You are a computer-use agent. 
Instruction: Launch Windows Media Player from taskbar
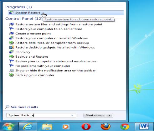click(x=66, y=127)
